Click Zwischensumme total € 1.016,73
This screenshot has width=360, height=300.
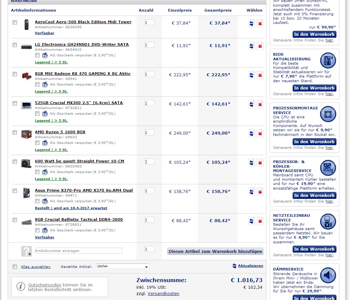(x=247, y=280)
